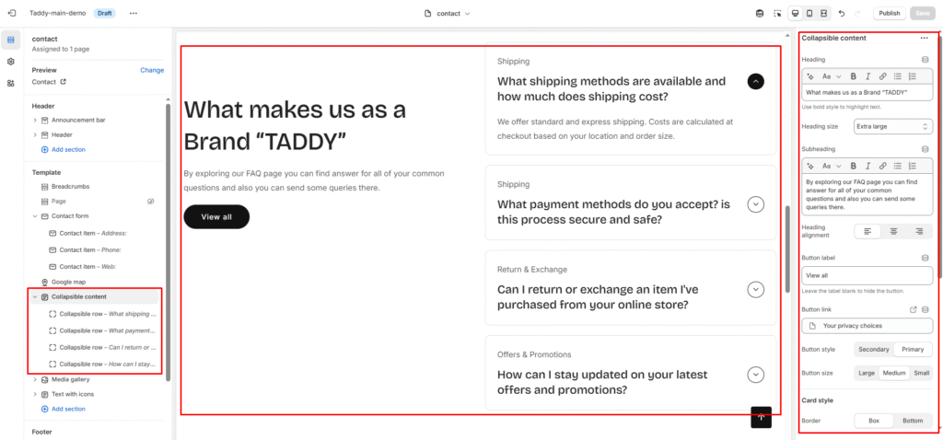Expand the Announcement bar section
The height and width of the screenshot is (440, 943).
click(x=35, y=120)
